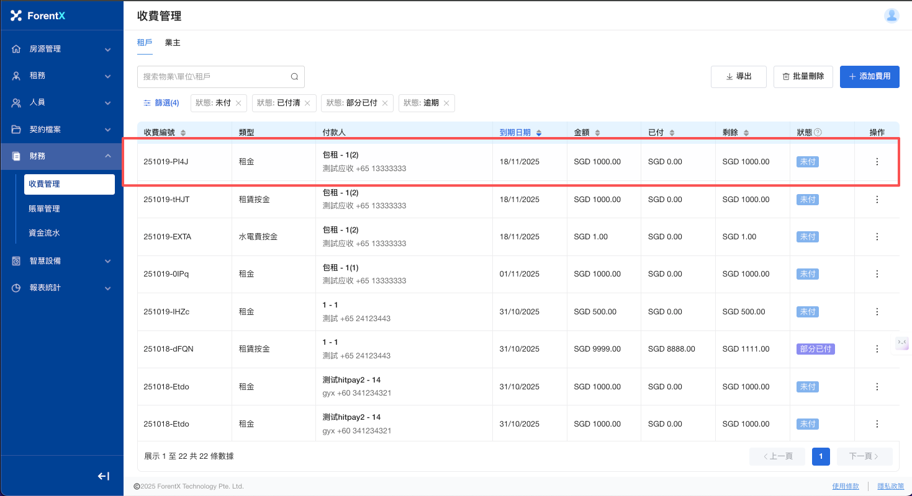Open 賬單管理 in the sidebar

44,209
